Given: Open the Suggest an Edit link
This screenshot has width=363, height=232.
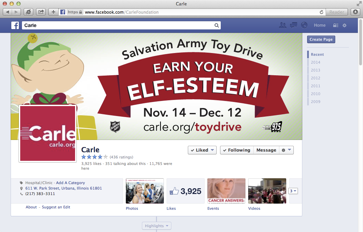Looking at the screenshot, I should click(56, 207).
